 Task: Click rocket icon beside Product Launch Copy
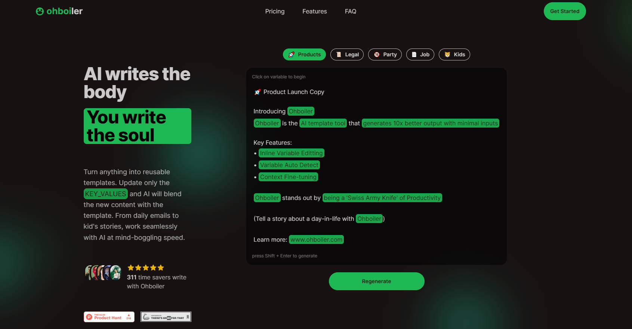tap(258, 92)
